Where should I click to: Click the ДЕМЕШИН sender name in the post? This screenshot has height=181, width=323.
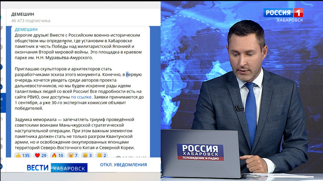tap(26, 30)
